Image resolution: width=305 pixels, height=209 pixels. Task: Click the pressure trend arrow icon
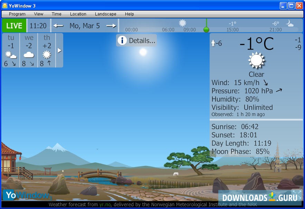(279, 90)
